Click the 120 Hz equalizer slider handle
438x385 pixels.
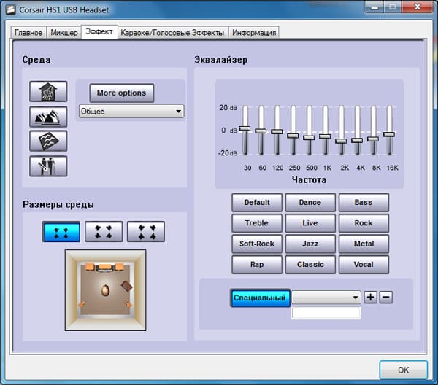277,131
